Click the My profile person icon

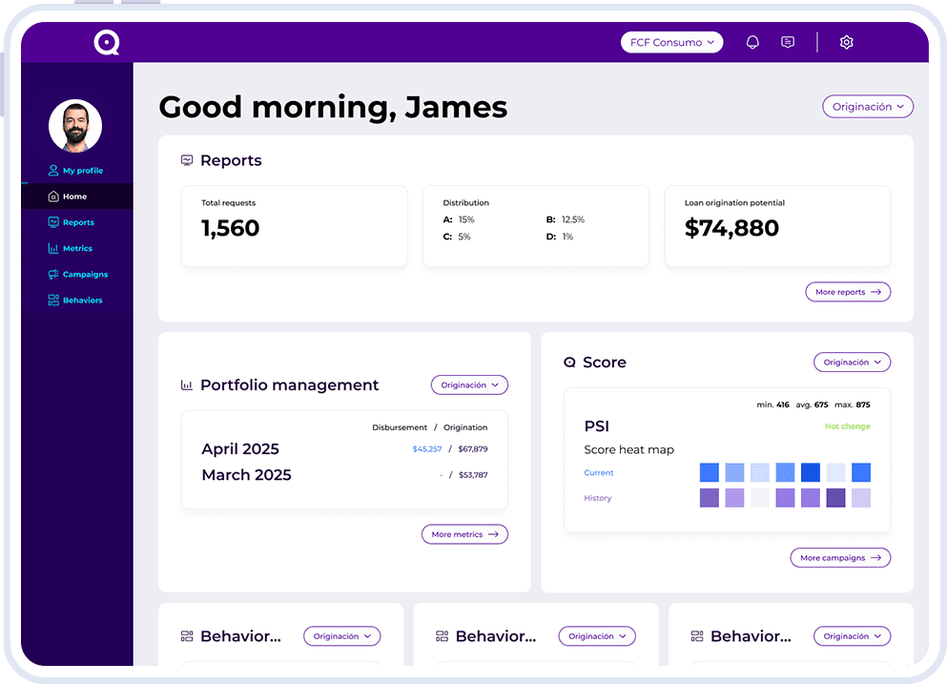coord(53,171)
